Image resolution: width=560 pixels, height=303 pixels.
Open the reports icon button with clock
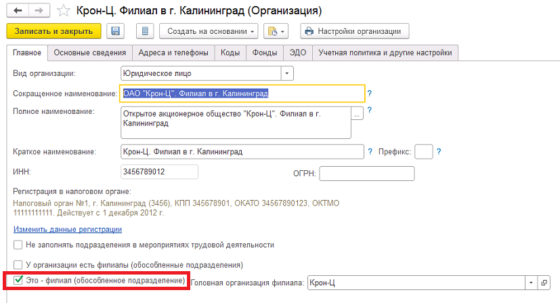pyautogui.click(x=276, y=31)
